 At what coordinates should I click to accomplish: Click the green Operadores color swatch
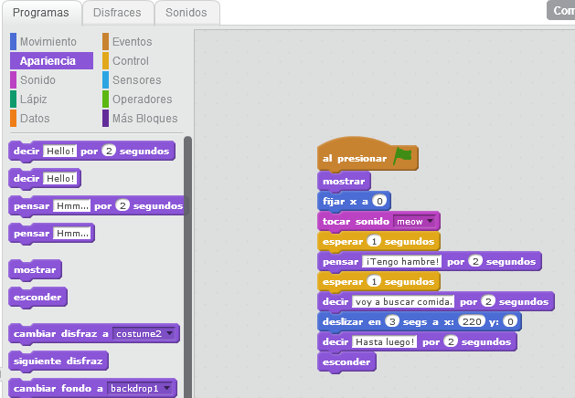click(x=106, y=99)
